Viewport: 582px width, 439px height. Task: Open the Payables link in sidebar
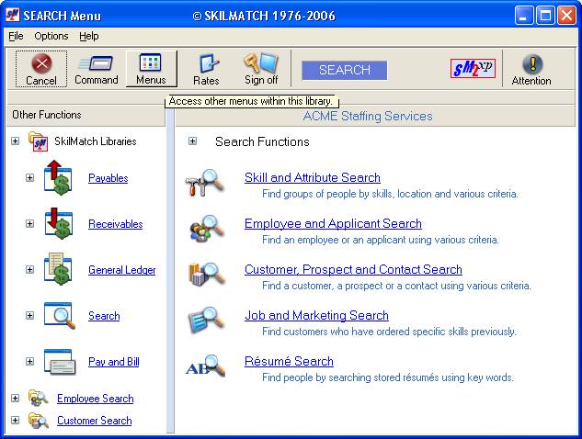point(108,178)
